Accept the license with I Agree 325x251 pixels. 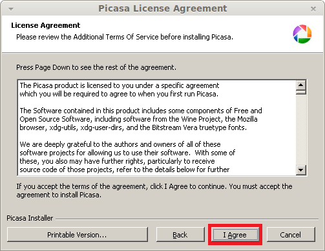click(x=235, y=235)
